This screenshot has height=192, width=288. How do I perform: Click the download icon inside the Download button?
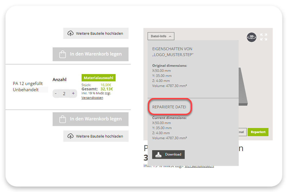pos(159,154)
